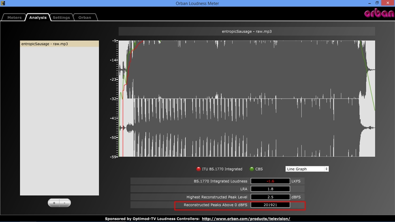Select the Analysis tab

(38, 17)
